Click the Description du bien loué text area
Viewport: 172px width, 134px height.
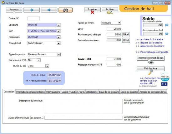tap(83, 106)
